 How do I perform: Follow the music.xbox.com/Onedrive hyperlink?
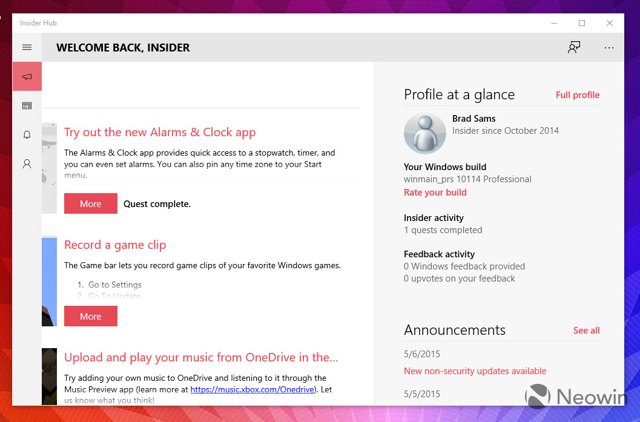[x=252, y=389]
